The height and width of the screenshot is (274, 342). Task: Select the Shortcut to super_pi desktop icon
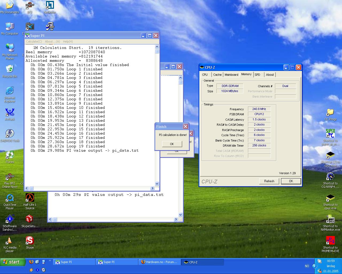click(331, 137)
